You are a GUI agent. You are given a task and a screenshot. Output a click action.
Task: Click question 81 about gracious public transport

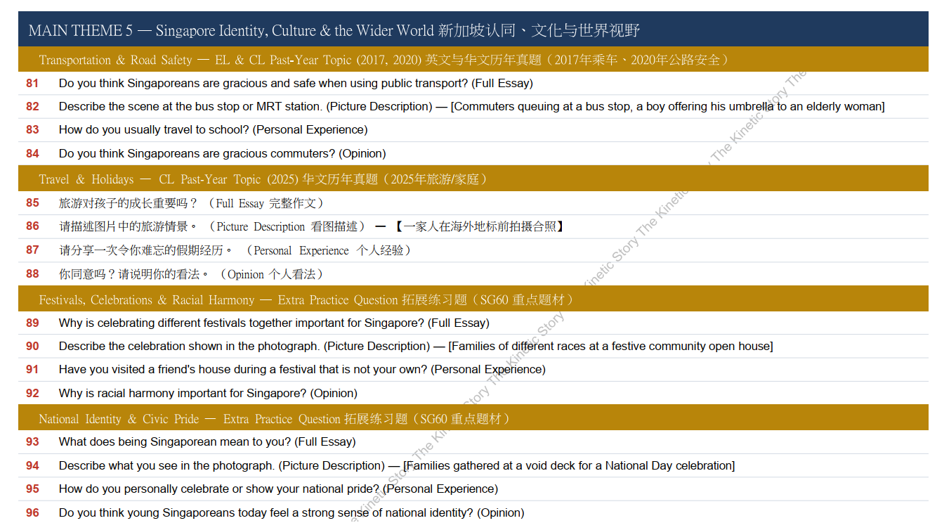point(296,83)
